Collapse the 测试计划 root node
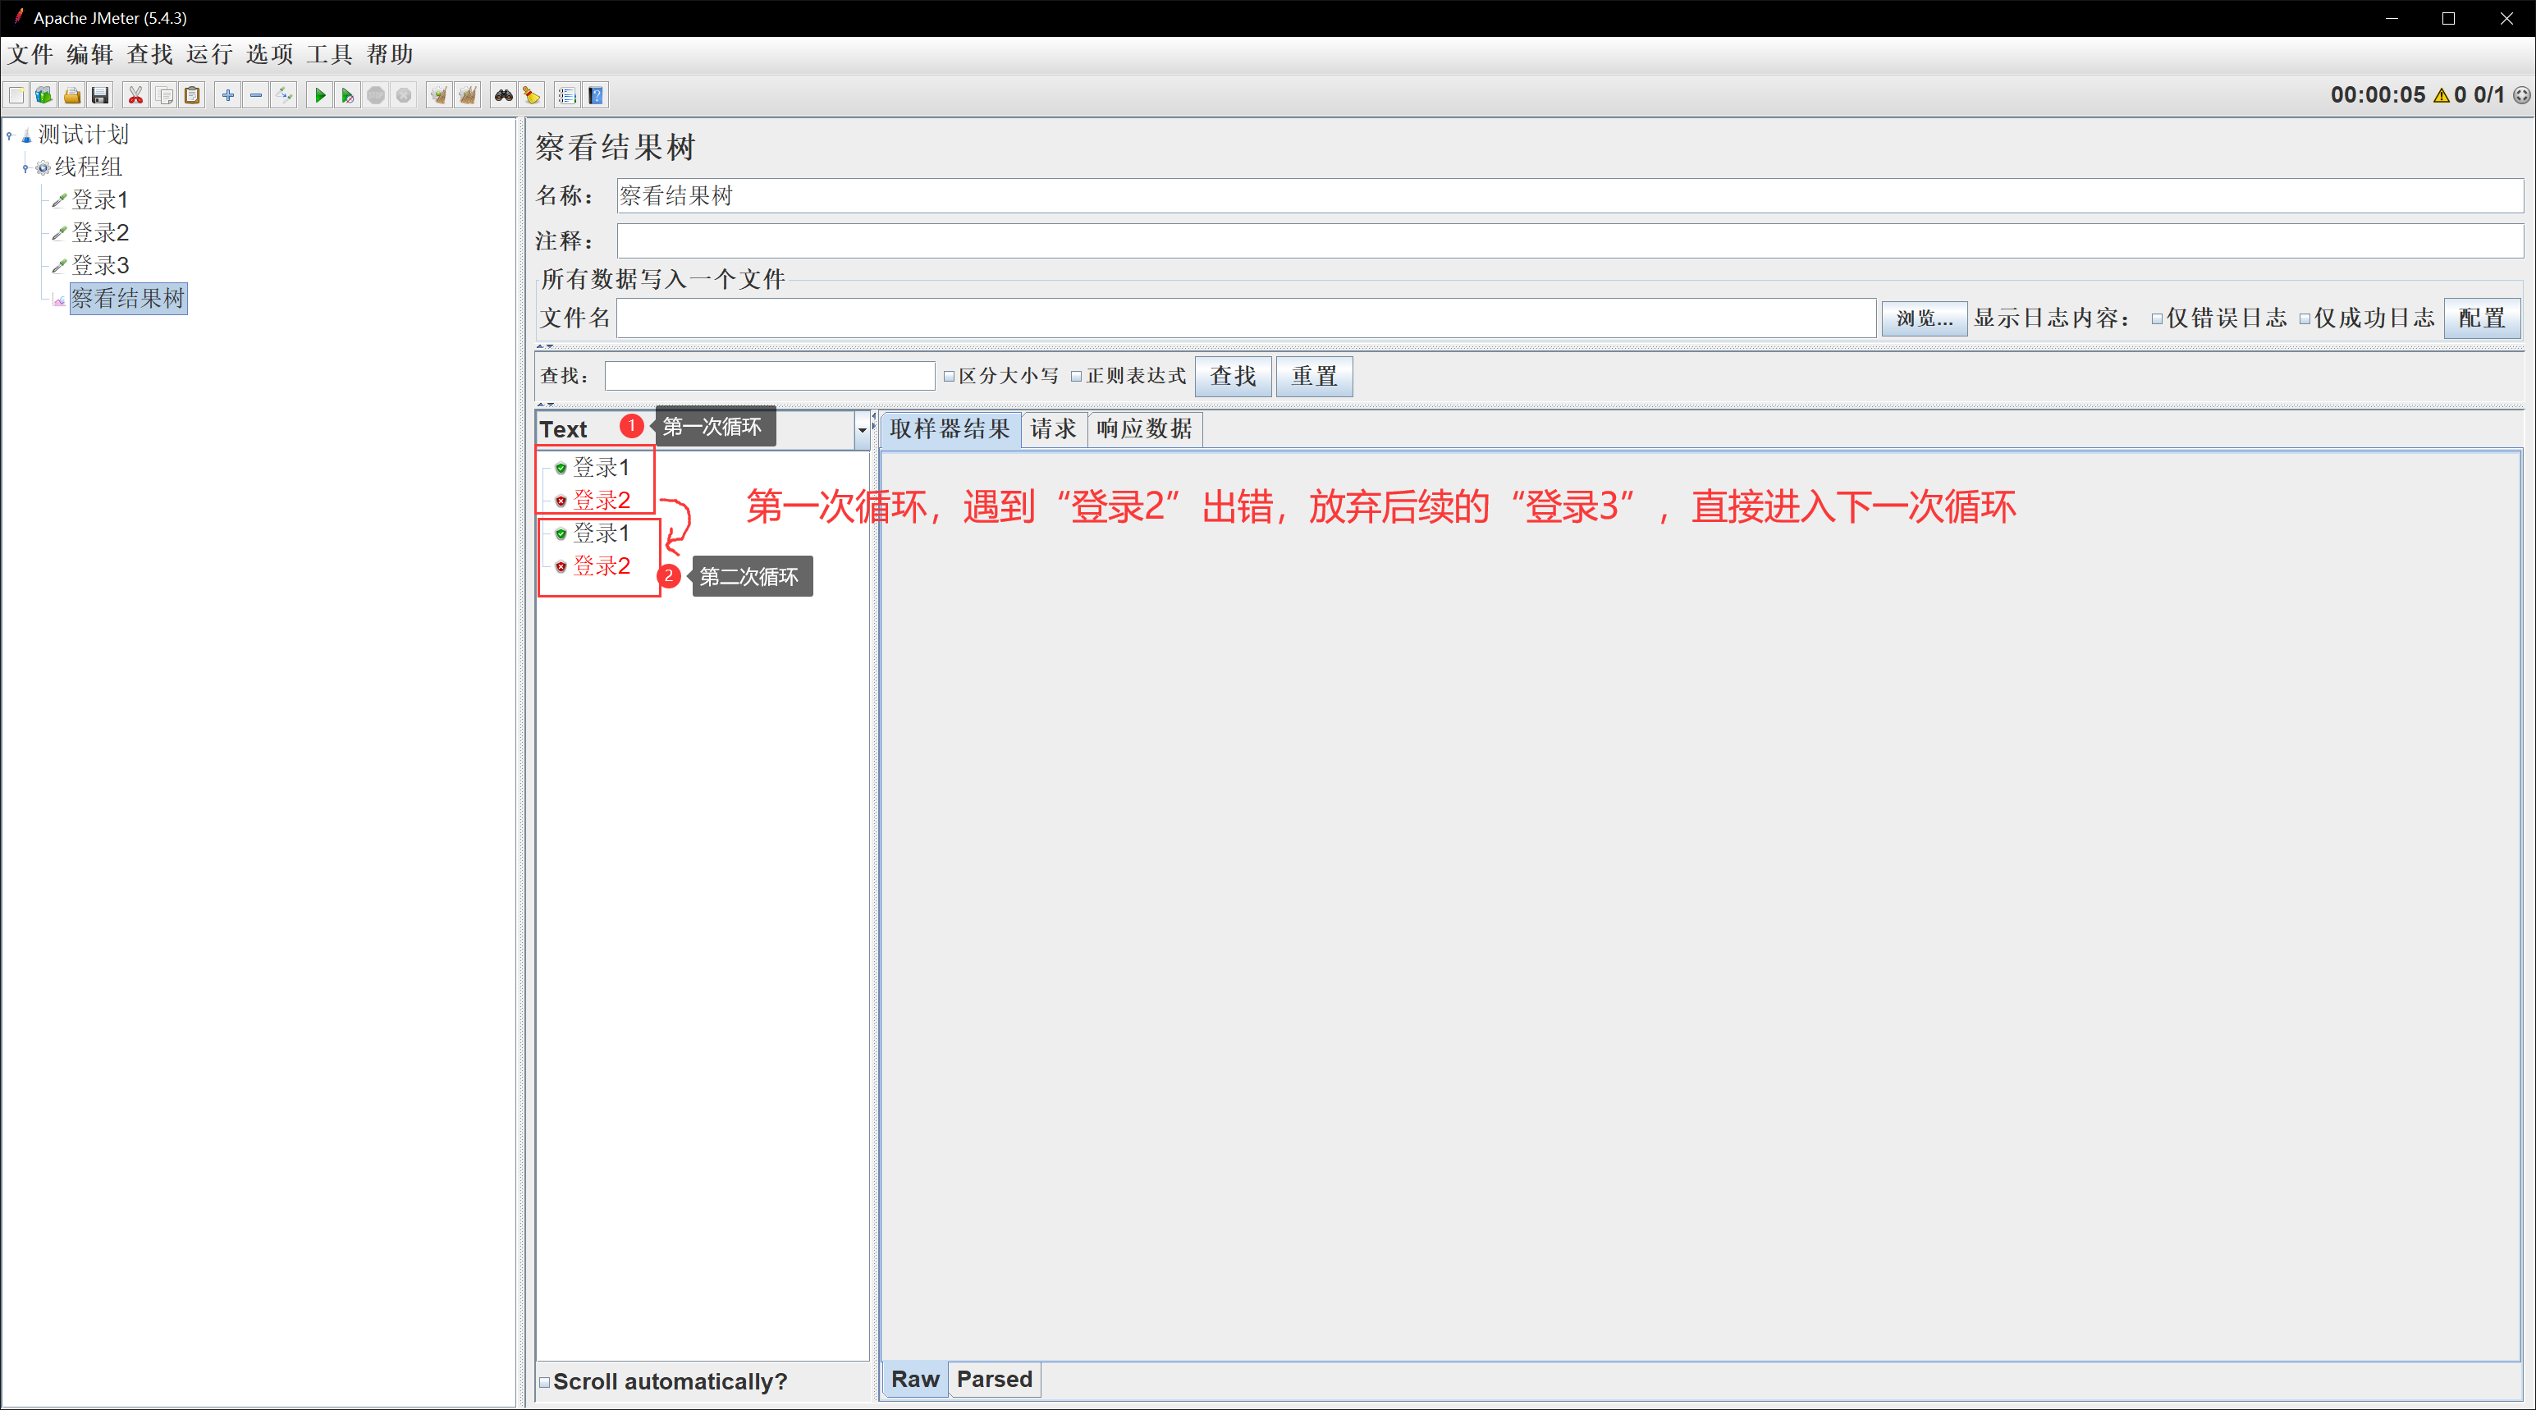This screenshot has height=1410, width=2536. (x=10, y=135)
